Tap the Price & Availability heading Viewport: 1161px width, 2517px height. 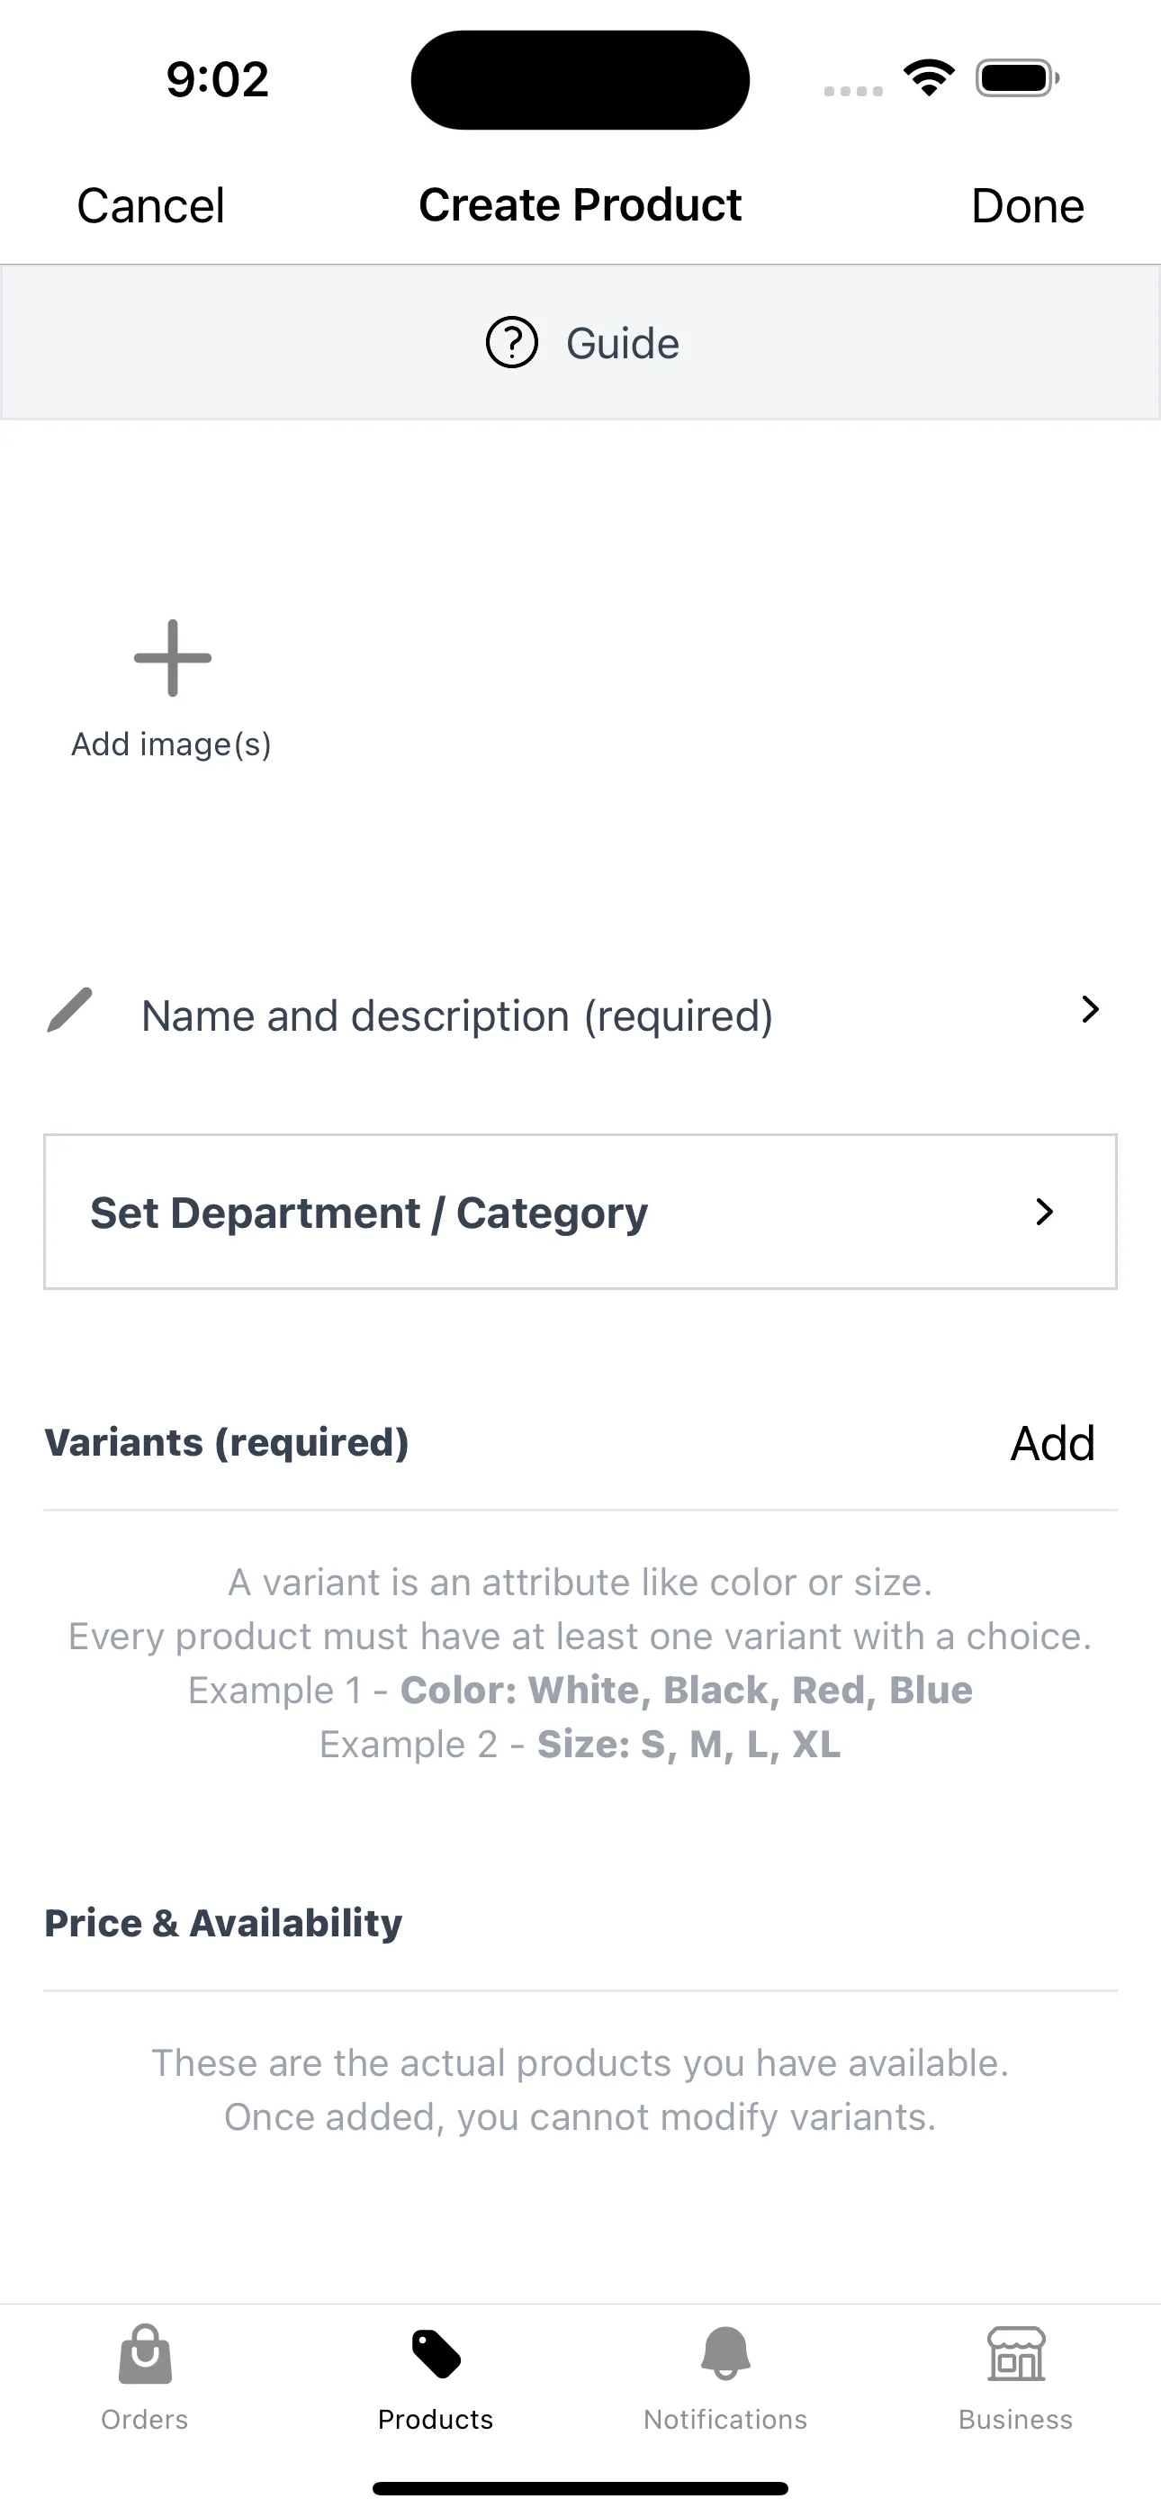click(x=221, y=1922)
